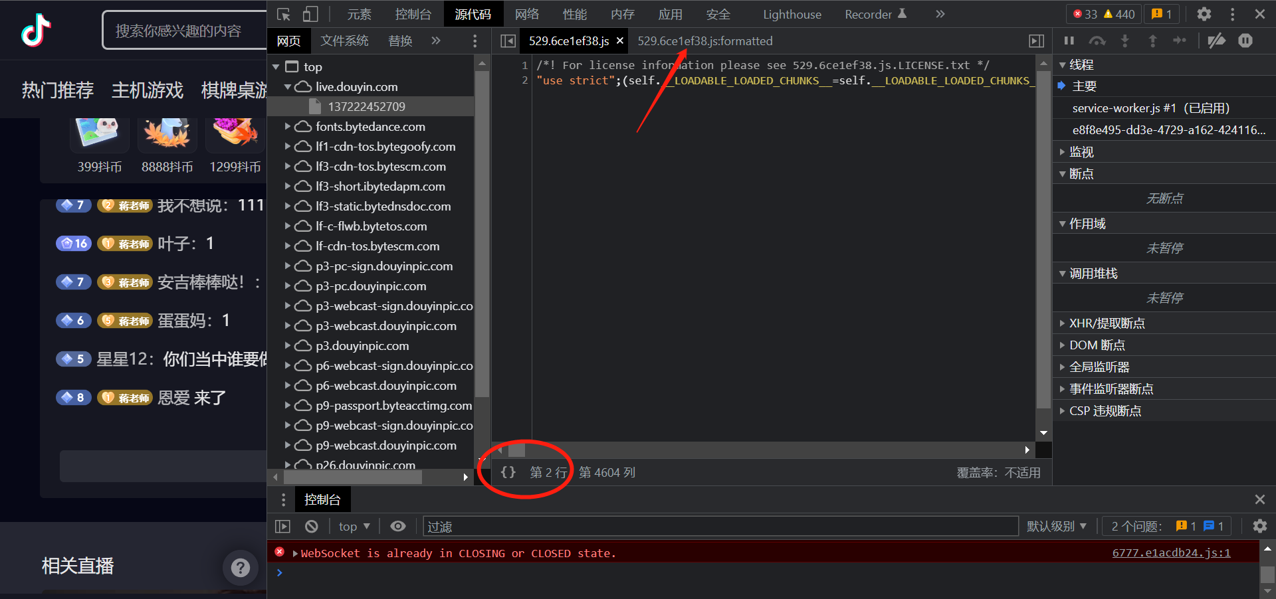Toggle pause on exceptions icon

[1245, 41]
